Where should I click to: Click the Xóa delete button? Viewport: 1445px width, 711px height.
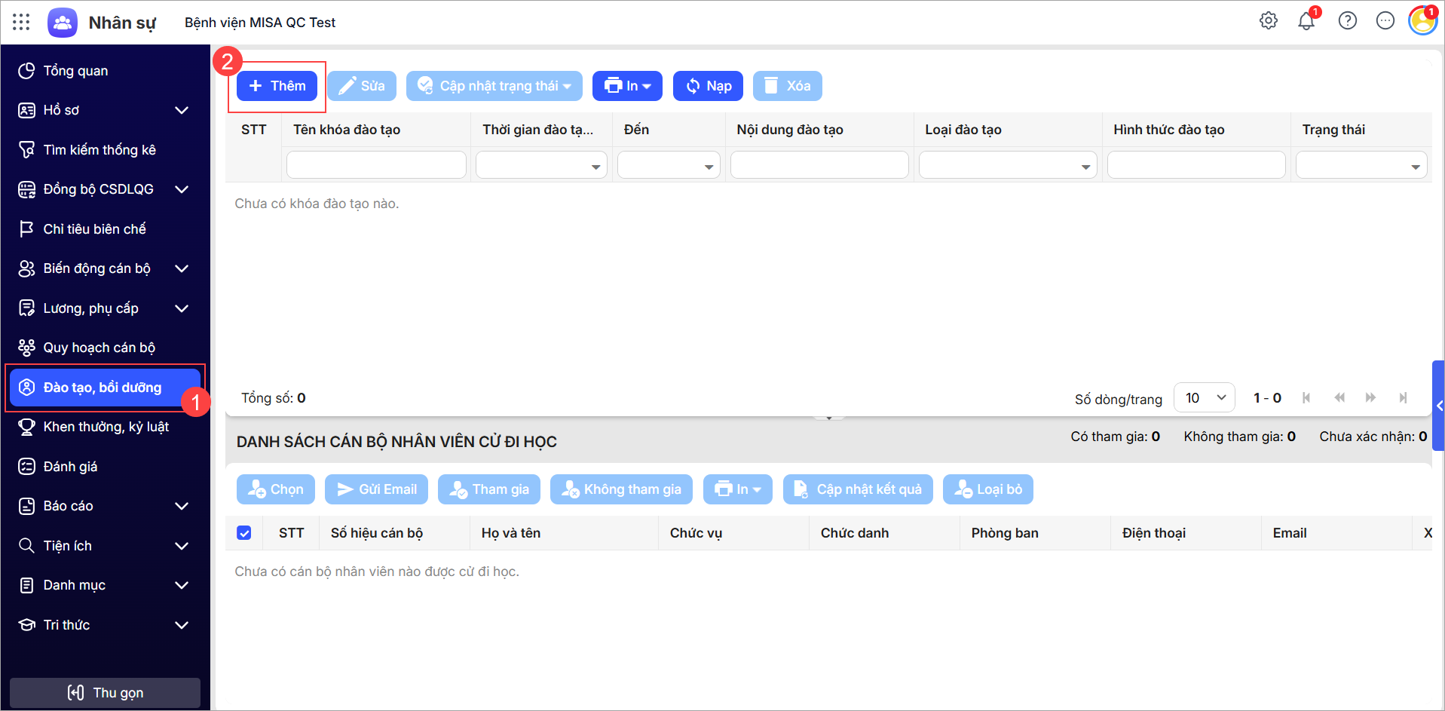788,86
